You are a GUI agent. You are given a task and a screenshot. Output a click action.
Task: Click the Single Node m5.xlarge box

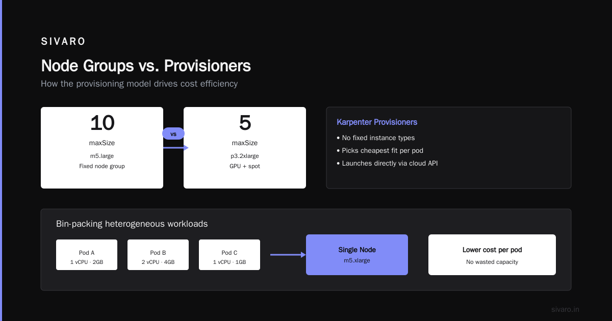coord(357,255)
